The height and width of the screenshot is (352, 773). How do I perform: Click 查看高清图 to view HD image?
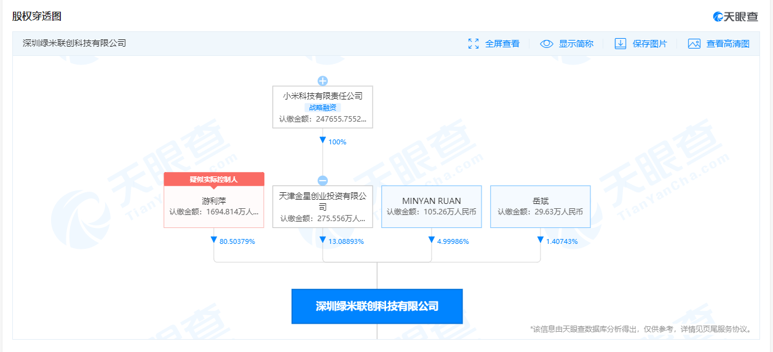(x=727, y=44)
